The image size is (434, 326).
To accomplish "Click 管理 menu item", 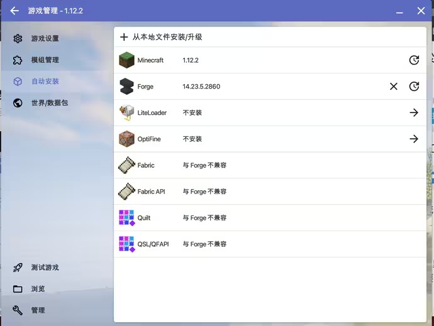I will (x=57, y=310).
